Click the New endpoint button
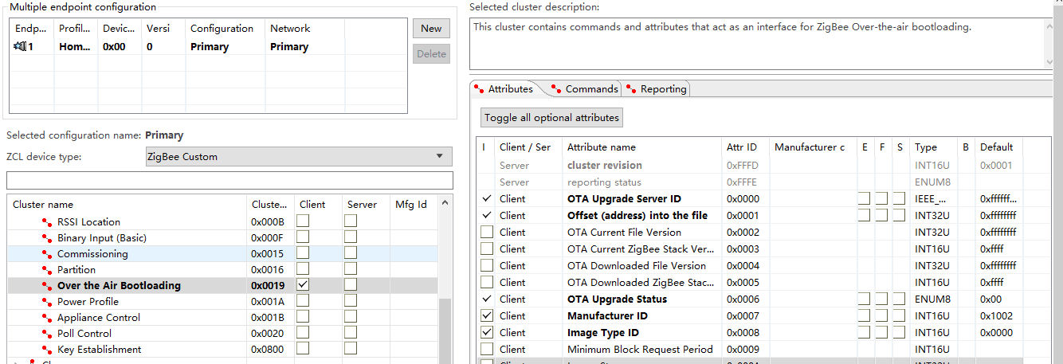Image resolution: width=1063 pixels, height=364 pixels. [x=431, y=28]
